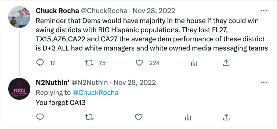Click the Chuck Rocha display name
277x129 pixels.
click(57, 11)
